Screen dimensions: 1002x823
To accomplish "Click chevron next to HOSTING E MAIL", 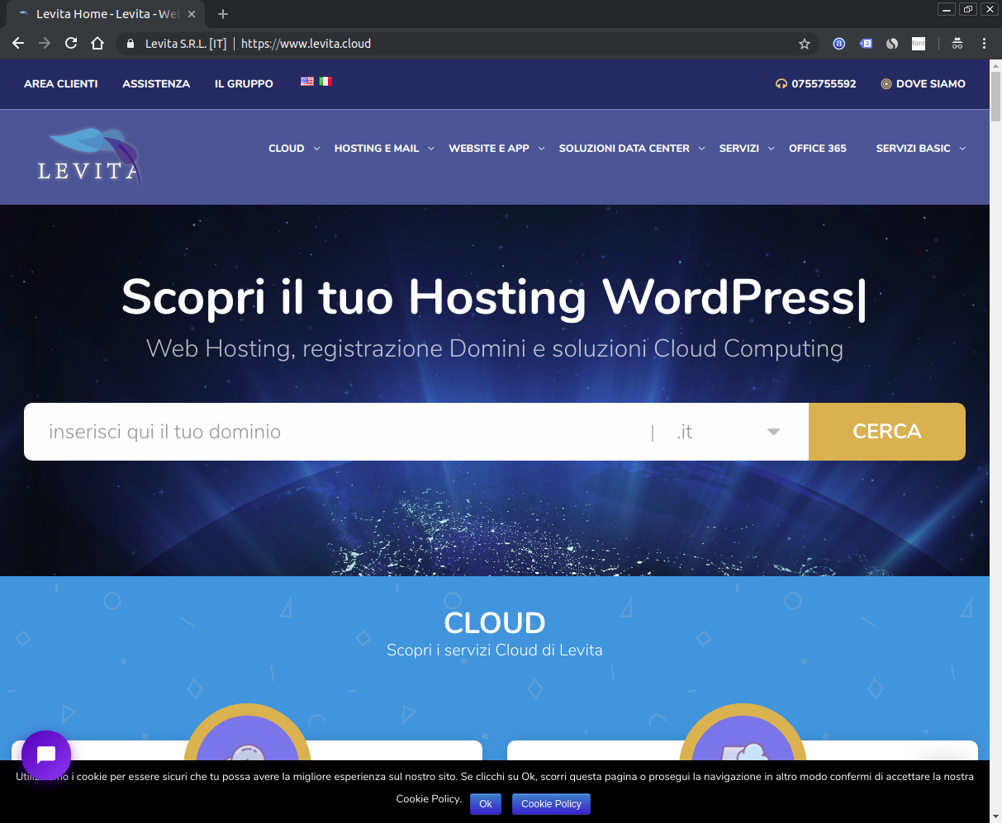I will click(x=431, y=149).
